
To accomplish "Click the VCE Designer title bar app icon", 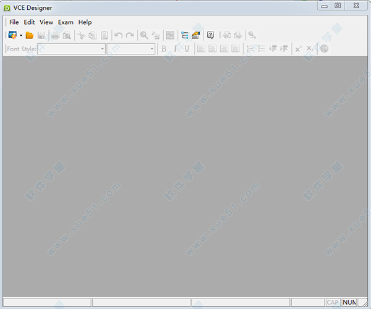I will click(7, 8).
